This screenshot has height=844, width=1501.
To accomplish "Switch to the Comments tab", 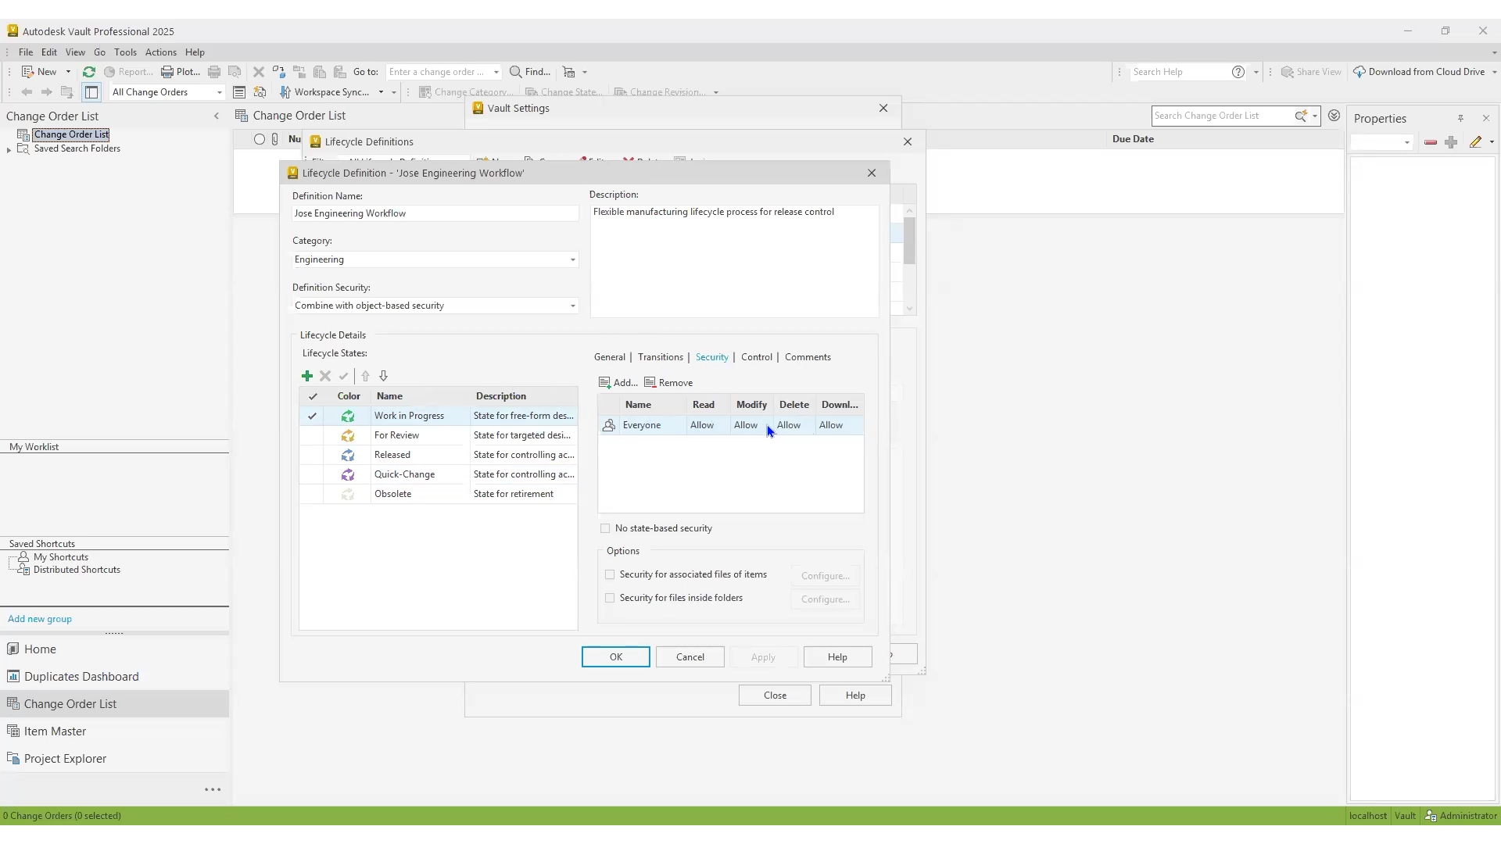I will point(808,357).
